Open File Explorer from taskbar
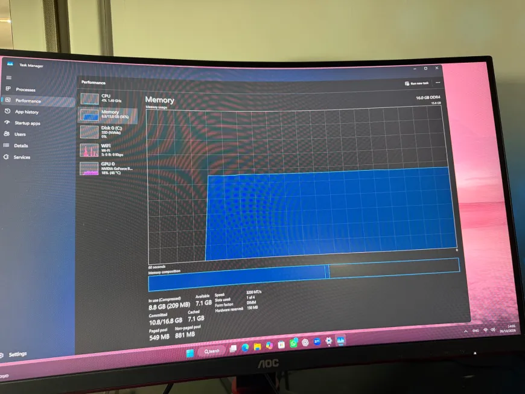The image size is (525, 394). (257, 346)
